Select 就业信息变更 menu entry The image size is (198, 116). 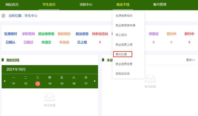(x=124, y=64)
